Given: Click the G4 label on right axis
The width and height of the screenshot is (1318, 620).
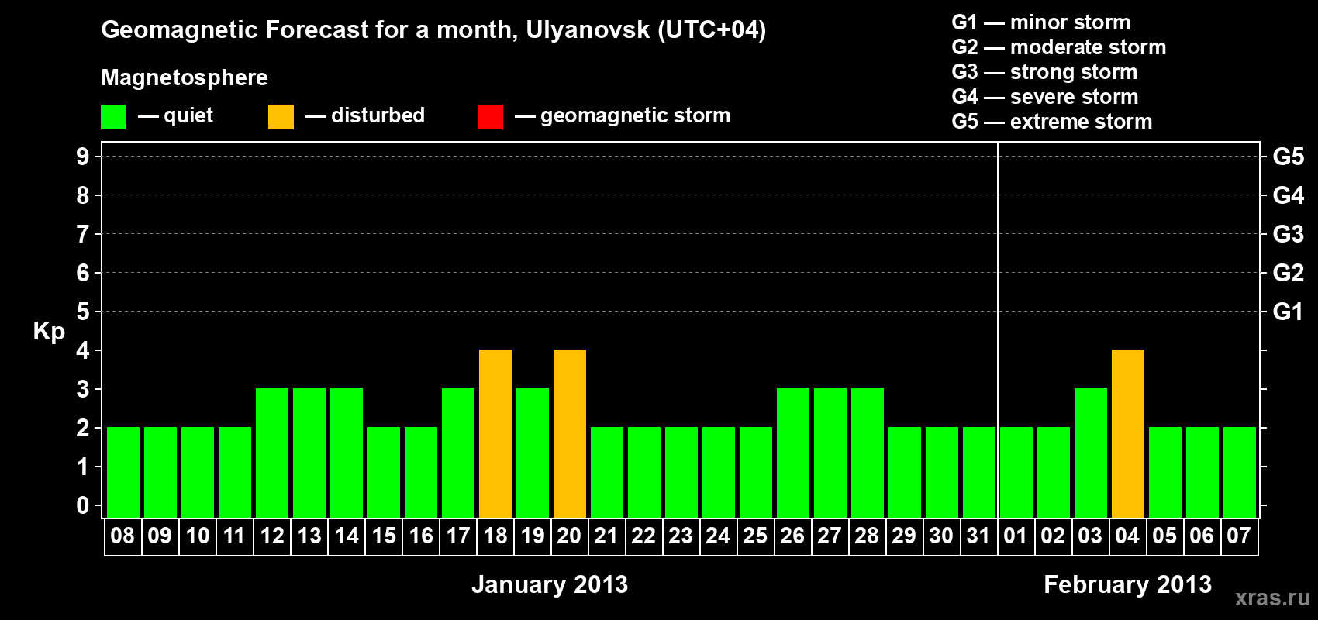Looking at the screenshot, I should coord(1289,195).
